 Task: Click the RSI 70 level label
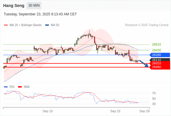tap(154, 93)
